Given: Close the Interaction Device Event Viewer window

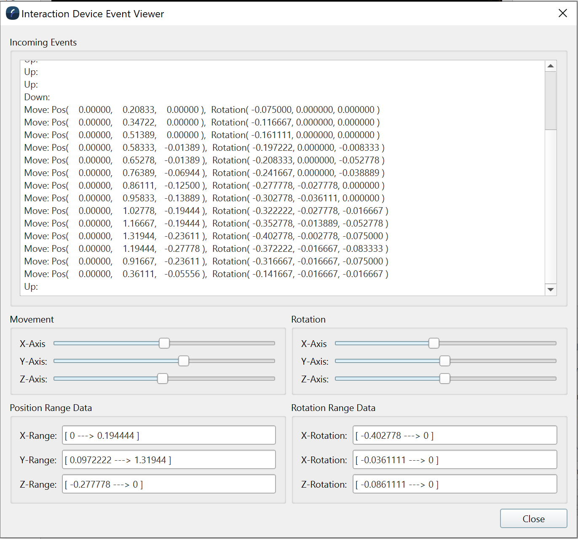Looking at the screenshot, I should (562, 13).
